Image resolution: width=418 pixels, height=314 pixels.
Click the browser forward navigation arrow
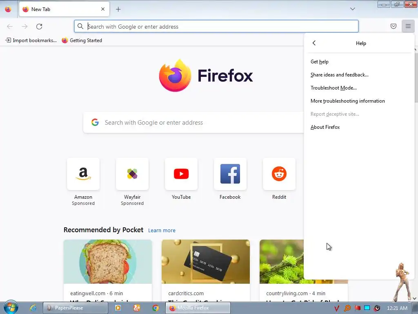(24, 27)
